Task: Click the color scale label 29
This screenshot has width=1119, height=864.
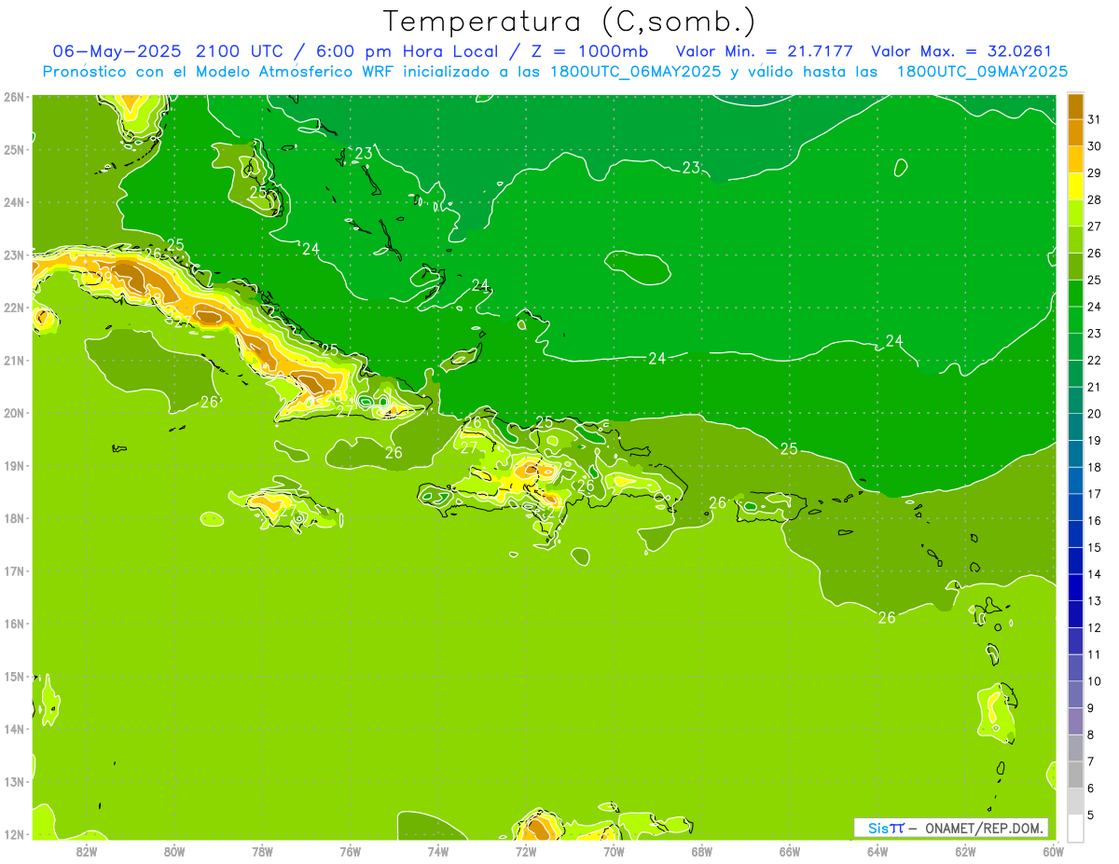Action: pyautogui.click(x=1093, y=173)
